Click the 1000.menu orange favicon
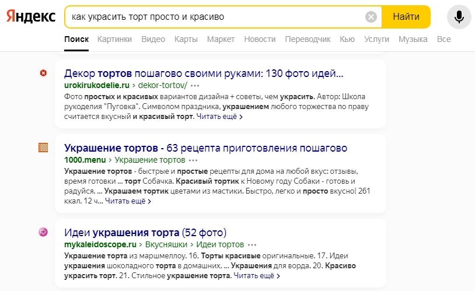 [x=43, y=148]
